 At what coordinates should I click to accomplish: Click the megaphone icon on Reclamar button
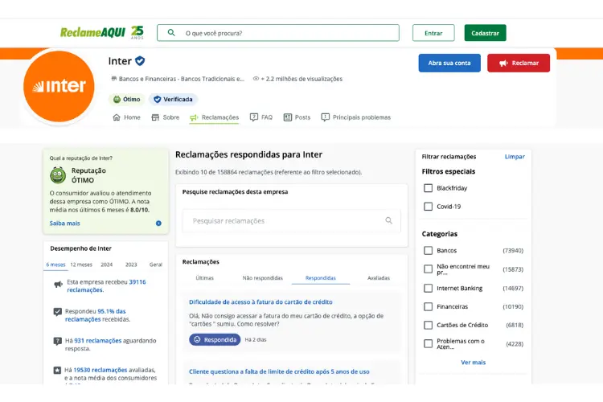click(503, 63)
